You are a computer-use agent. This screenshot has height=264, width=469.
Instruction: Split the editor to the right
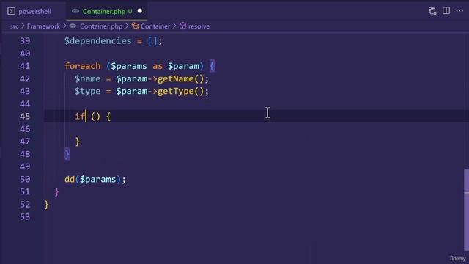tap(446, 11)
